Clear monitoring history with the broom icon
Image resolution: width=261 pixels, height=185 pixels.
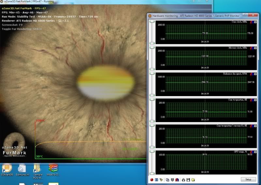[161, 180]
